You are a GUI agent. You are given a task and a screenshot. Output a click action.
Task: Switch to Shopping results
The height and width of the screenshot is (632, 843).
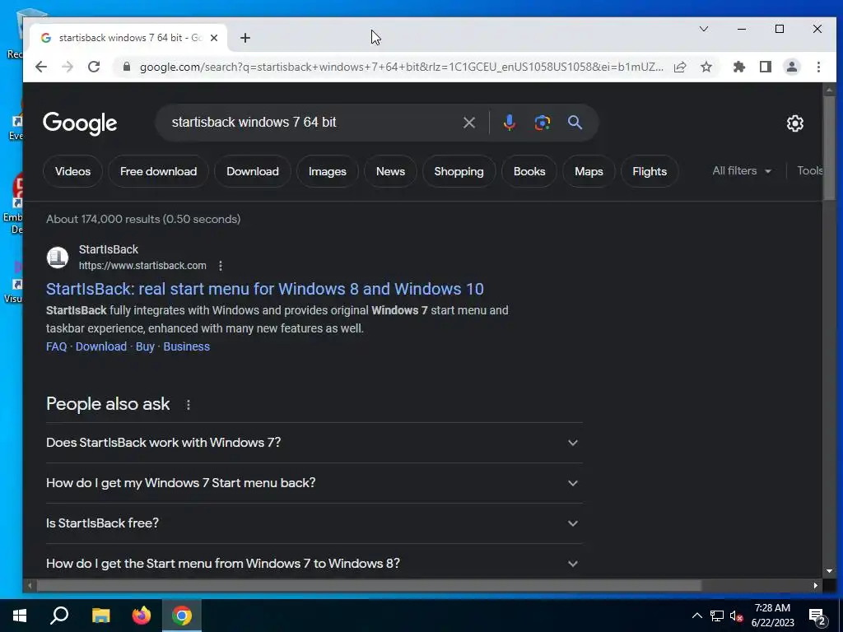(459, 171)
